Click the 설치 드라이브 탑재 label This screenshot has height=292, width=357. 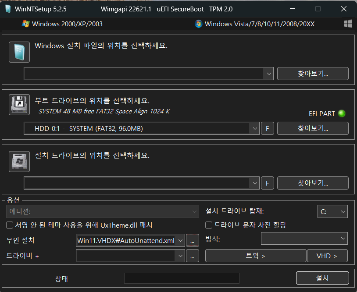pyautogui.click(x=235, y=211)
